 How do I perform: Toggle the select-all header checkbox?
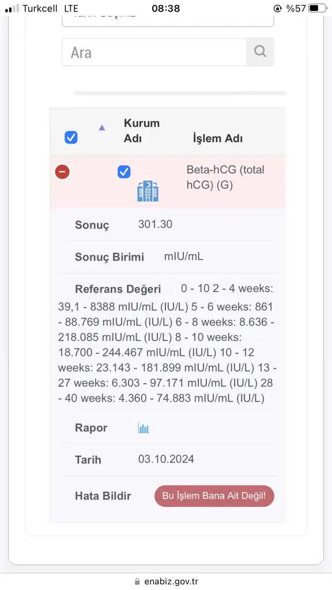[71, 137]
